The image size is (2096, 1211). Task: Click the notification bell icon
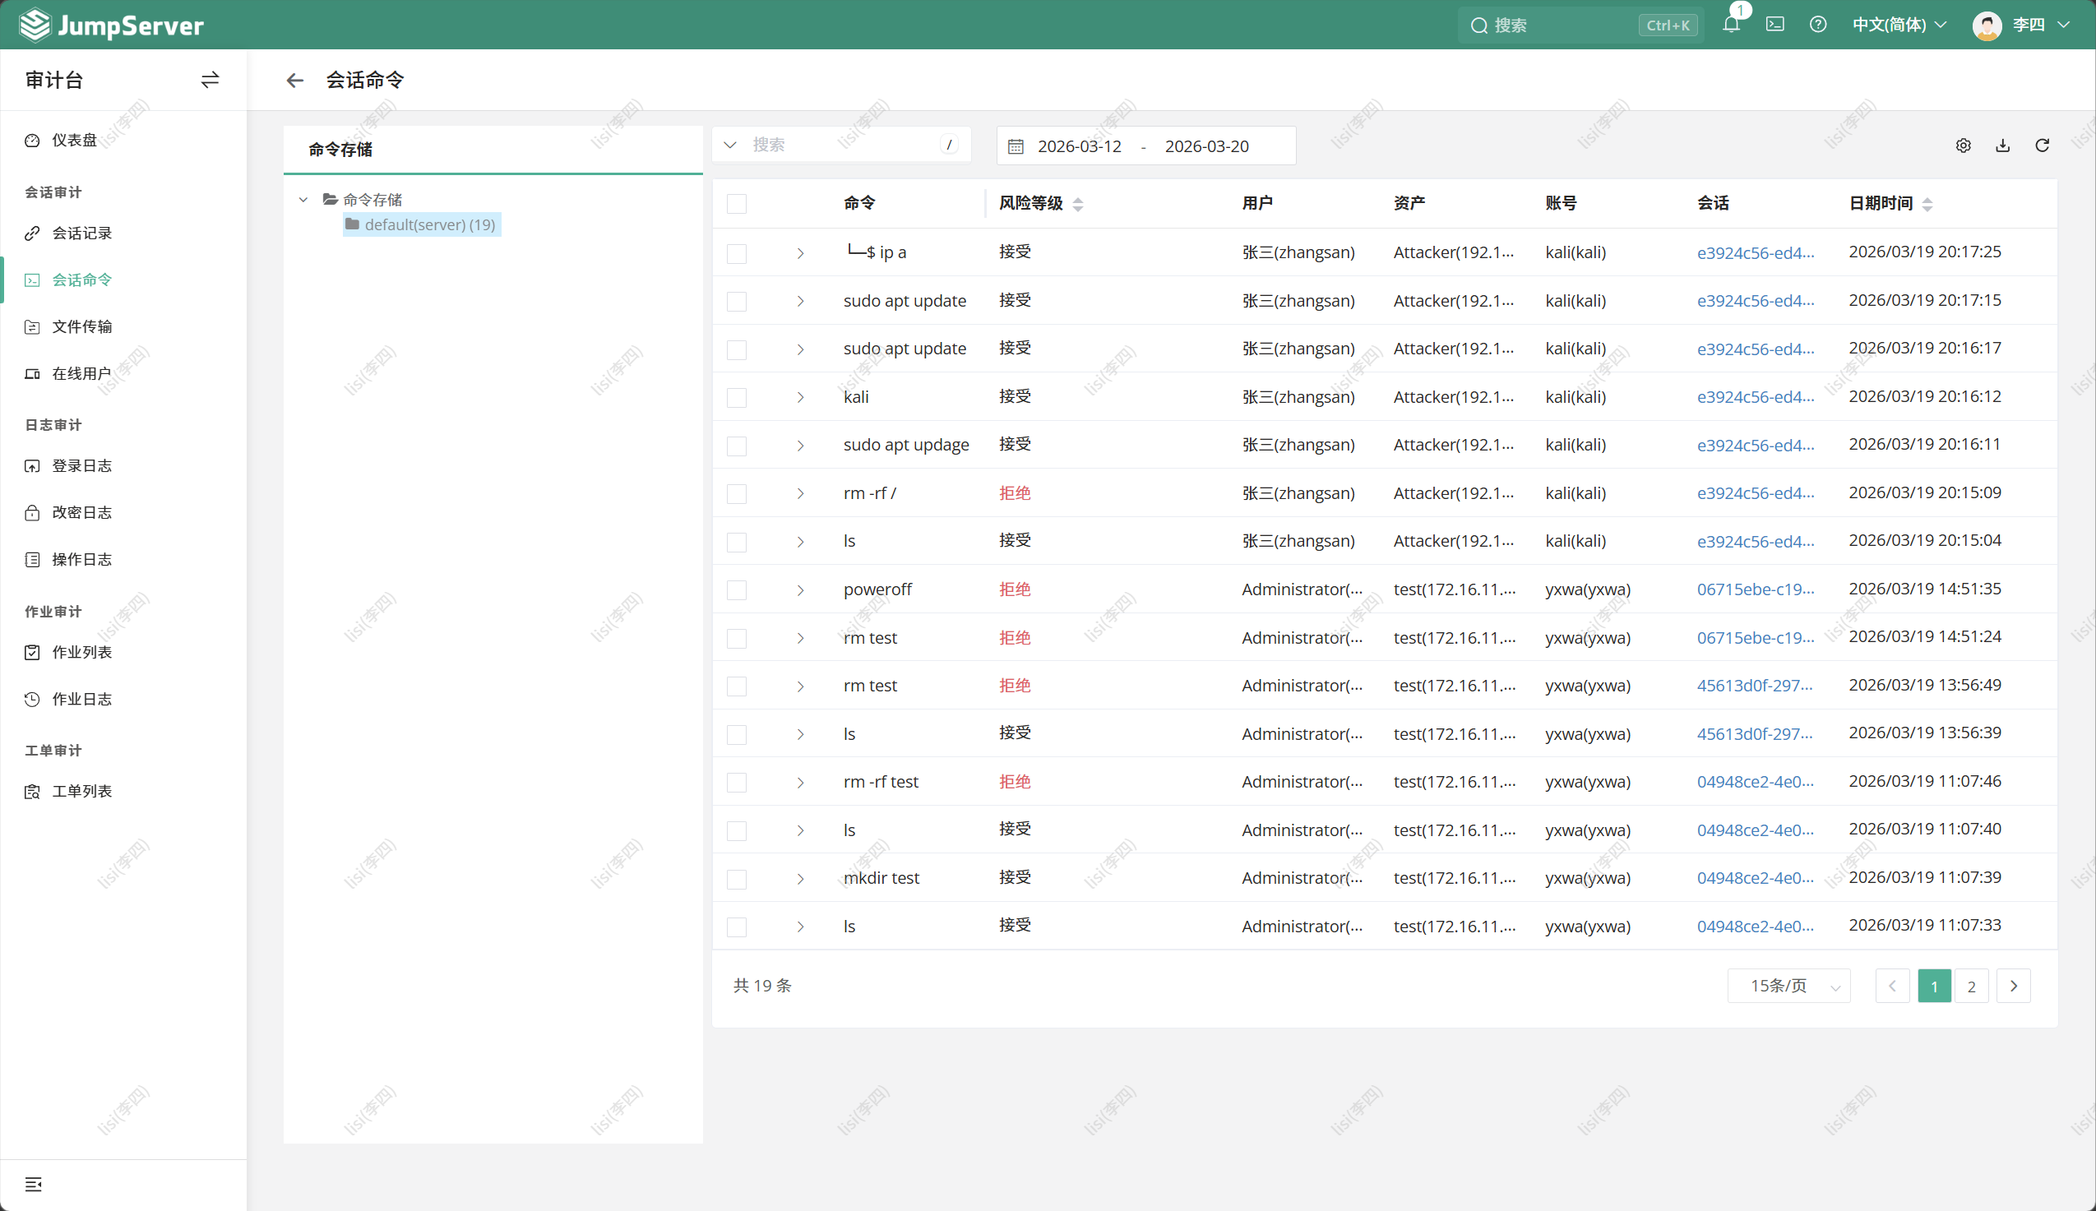[1731, 24]
